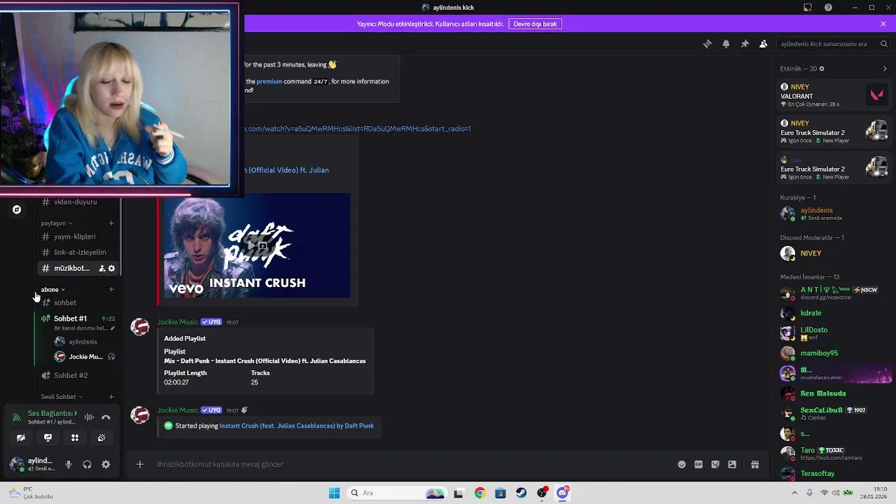Open Steam from the taskbar
The height and width of the screenshot is (504, 896).
pos(521,493)
